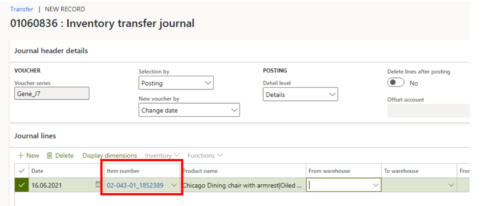The width and height of the screenshot is (485, 206).
Task: Expand the Selection by Posting dropdown
Action: (208, 83)
